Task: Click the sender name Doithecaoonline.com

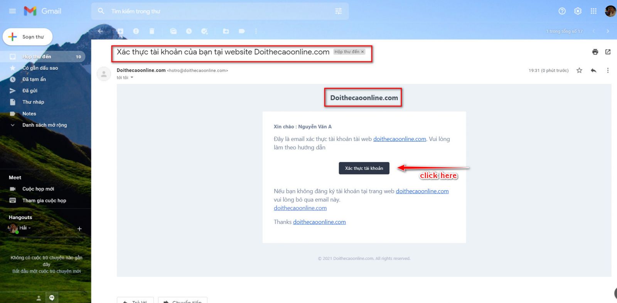Action: click(141, 70)
